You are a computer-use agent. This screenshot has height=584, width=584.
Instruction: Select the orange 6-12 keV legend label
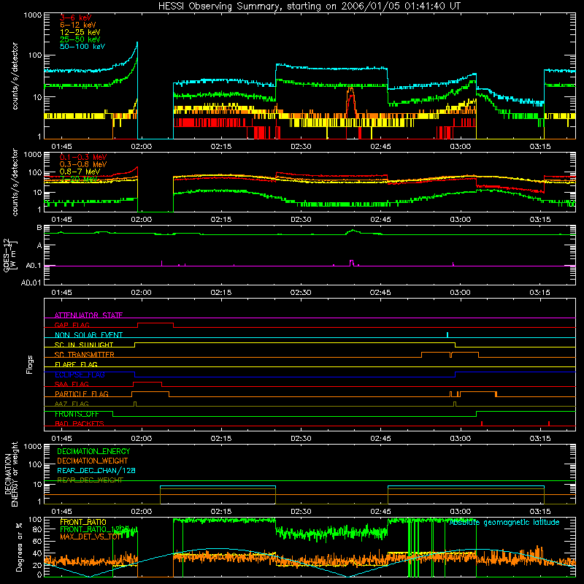pyautogui.click(x=77, y=25)
